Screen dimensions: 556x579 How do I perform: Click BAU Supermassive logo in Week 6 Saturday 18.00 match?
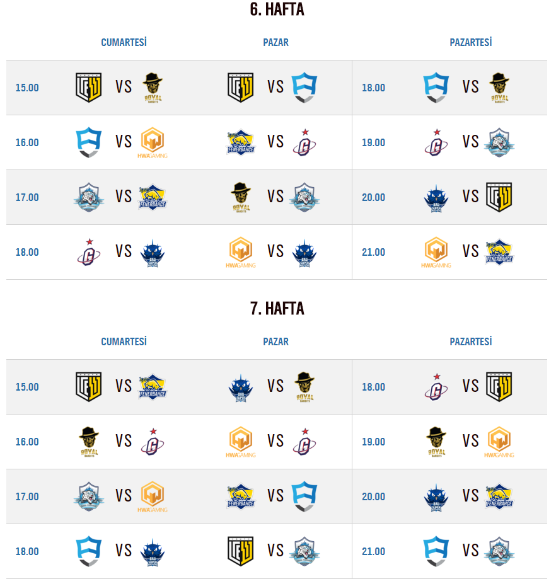[153, 253]
